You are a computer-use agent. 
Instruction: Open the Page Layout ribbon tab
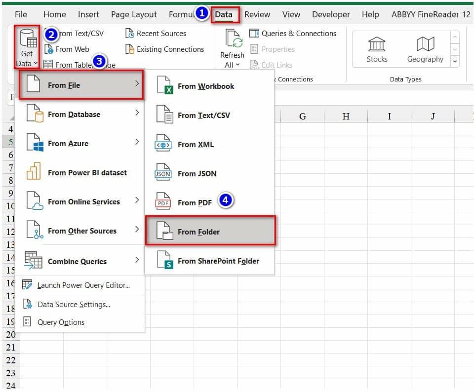[x=134, y=14]
